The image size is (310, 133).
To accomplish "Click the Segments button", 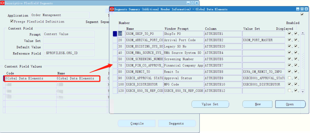I will tap(177, 124).
